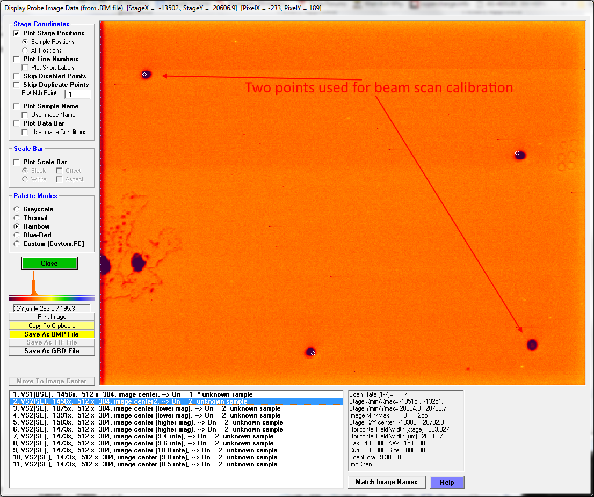Viewport: 594px width, 497px height.
Task: Enable the Plot Line Numbers checkbox
Action: pyautogui.click(x=17, y=59)
